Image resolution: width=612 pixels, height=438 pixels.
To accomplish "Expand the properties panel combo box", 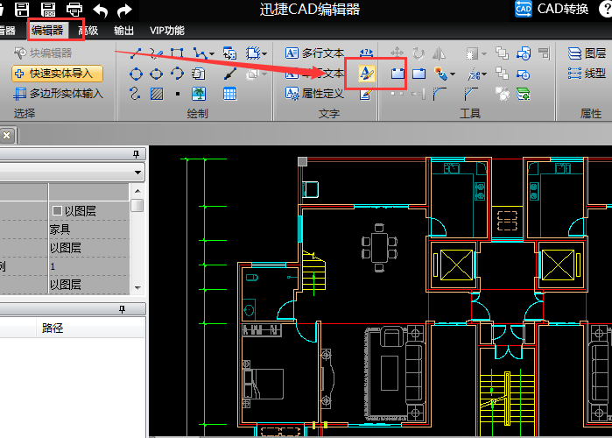I will [137, 173].
